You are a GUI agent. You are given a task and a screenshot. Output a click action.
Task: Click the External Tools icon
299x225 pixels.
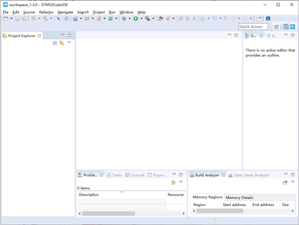click(x=148, y=19)
